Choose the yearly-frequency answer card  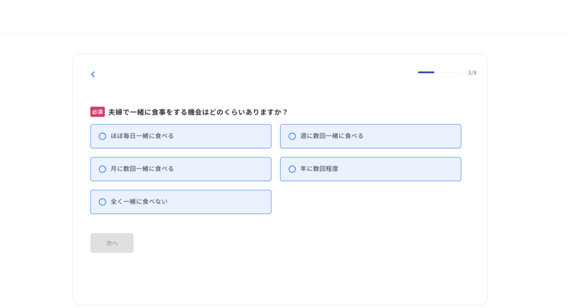(371, 169)
